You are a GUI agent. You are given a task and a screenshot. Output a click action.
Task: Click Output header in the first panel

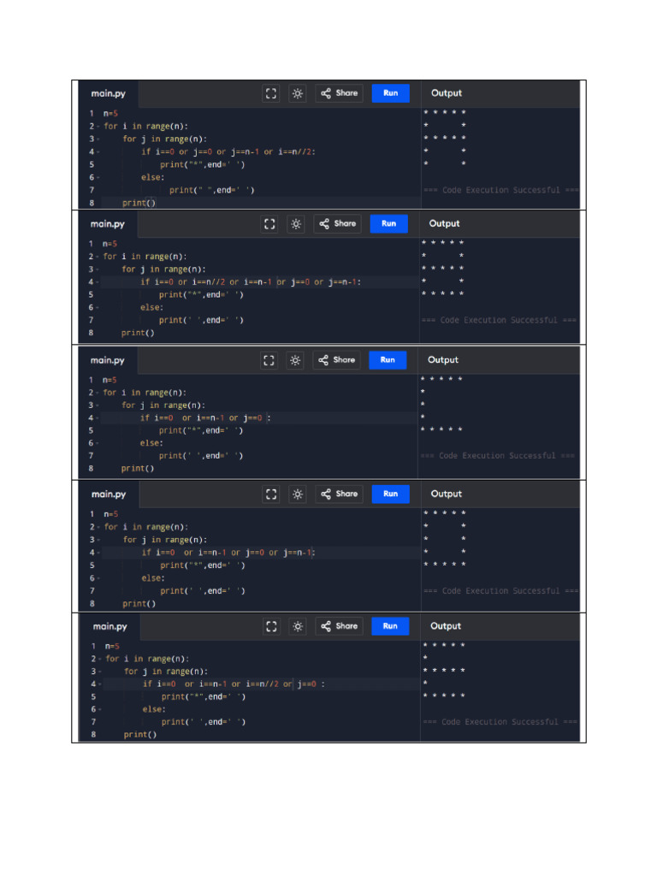pyautogui.click(x=447, y=93)
